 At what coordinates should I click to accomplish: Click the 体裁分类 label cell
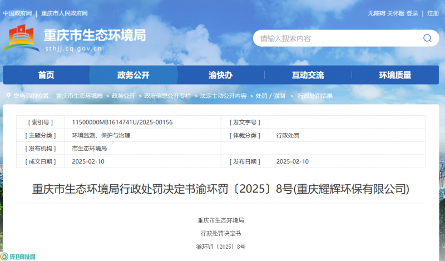pos(245,135)
